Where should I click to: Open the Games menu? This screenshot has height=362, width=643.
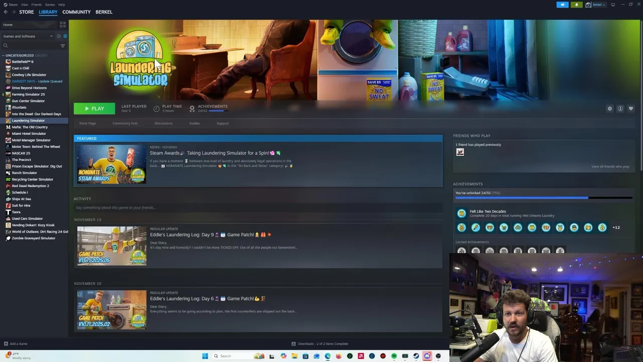click(50, 5)
